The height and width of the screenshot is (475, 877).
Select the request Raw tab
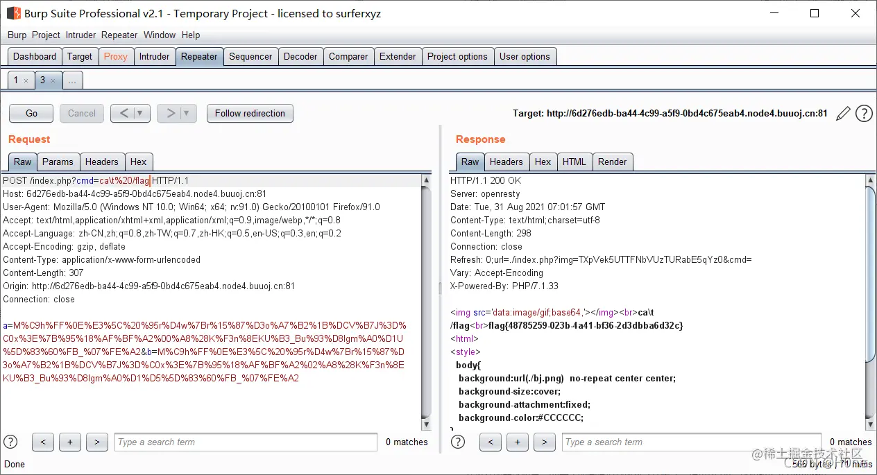[23, 162]
